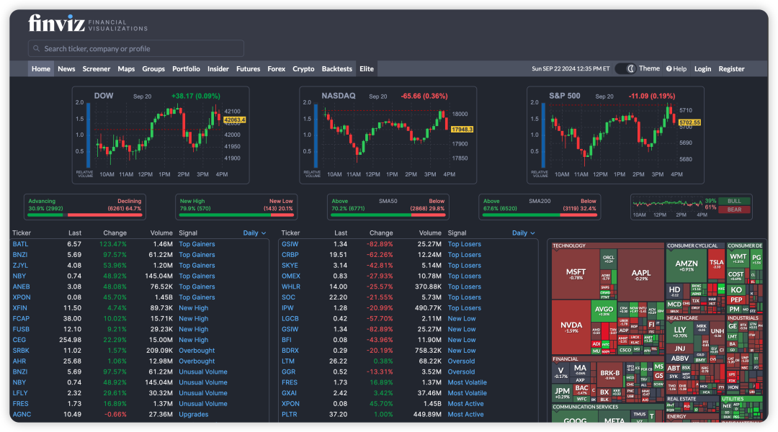Click Most Active signal for PLTR
The height and width of the screenshot is (432, 778).
click(465, 414)
